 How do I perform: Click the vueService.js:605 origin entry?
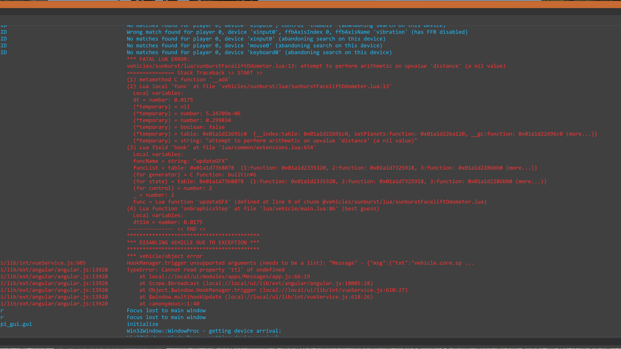coord(43,263)
